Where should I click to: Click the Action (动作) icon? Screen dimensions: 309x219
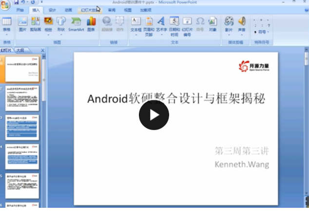point(119,21)
